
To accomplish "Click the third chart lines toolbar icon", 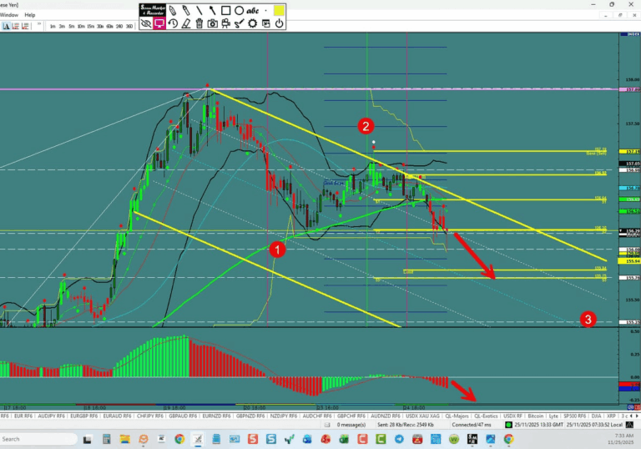I will (x=25, y=26).
